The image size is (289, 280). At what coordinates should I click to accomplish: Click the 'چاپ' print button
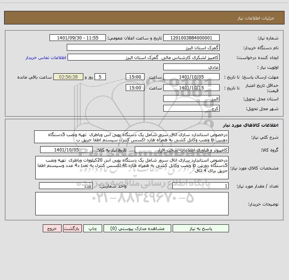93,229
